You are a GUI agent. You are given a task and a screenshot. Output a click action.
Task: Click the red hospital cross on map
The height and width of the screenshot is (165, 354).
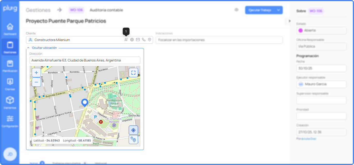point(101,122)
